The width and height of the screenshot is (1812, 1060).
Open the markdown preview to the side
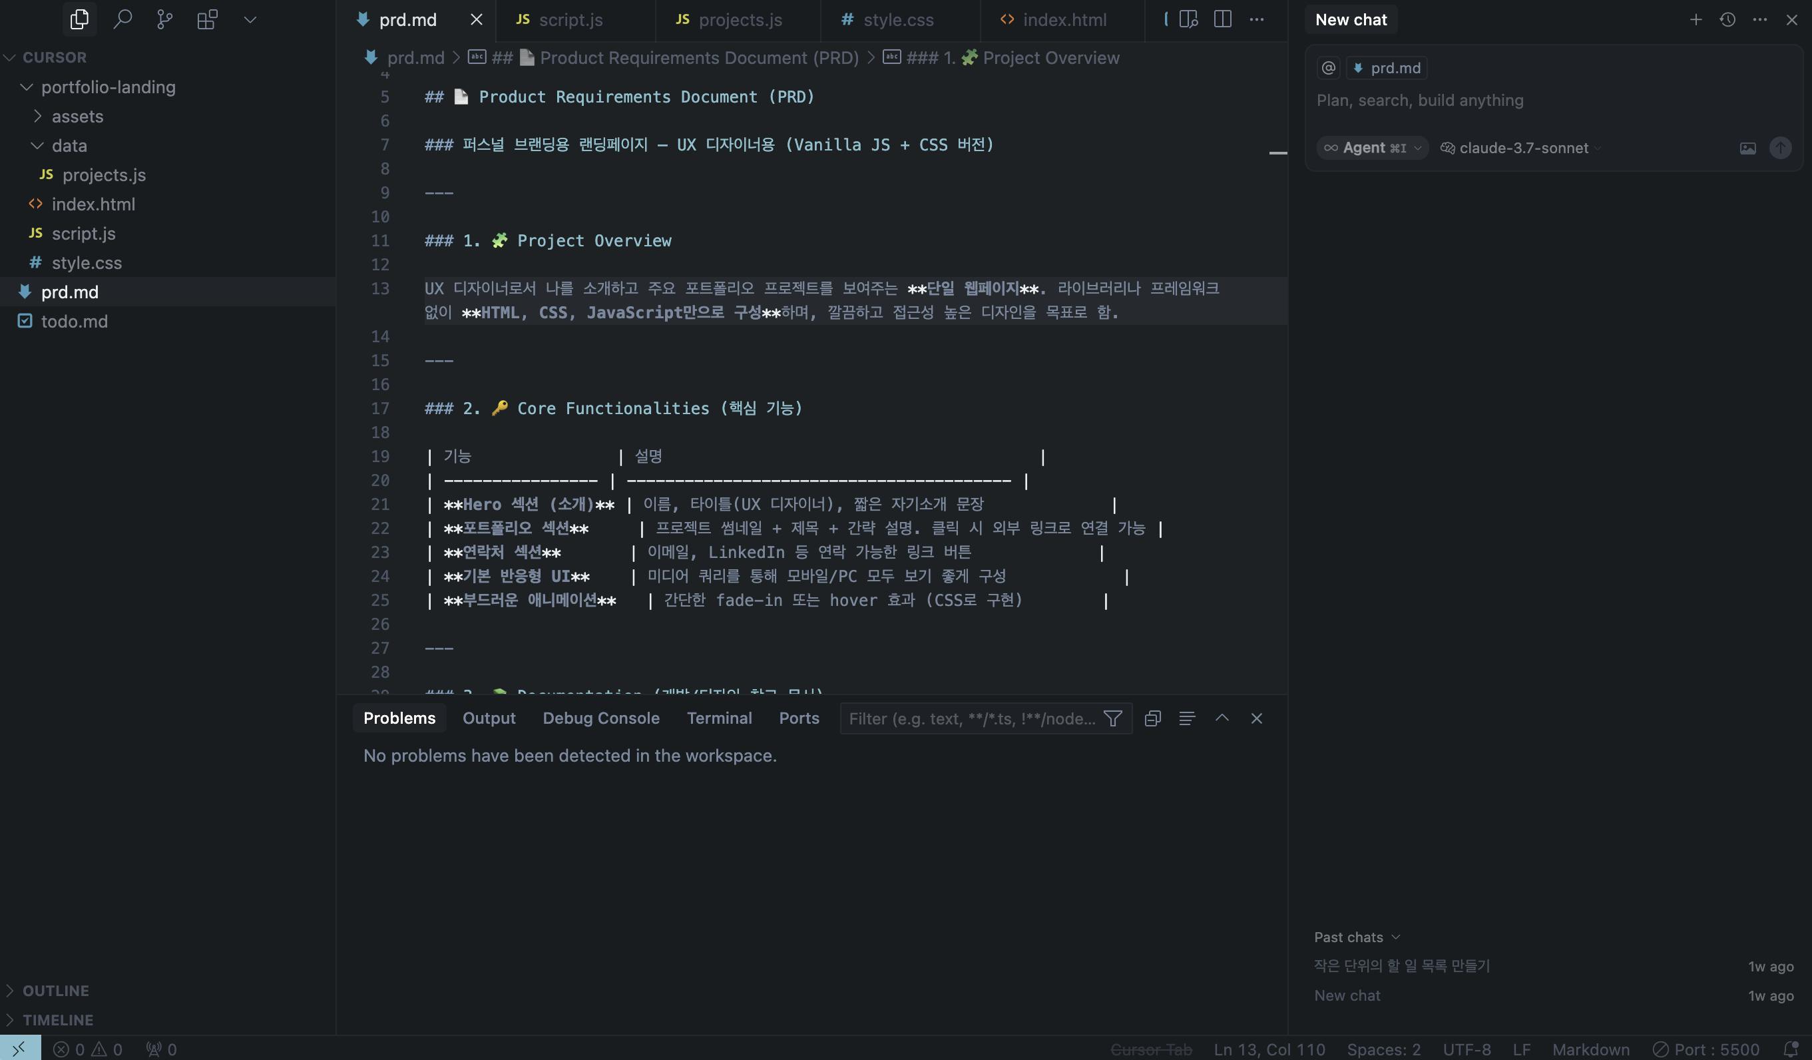coord(1189,19)
